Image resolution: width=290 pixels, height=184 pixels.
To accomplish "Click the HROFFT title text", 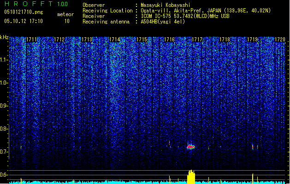I will click(29, 4).
